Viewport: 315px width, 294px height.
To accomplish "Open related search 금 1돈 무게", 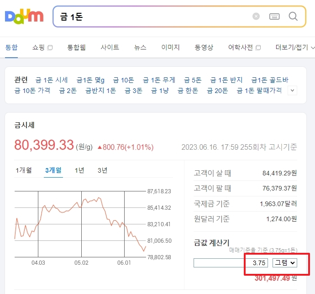I will click(159, 80).
